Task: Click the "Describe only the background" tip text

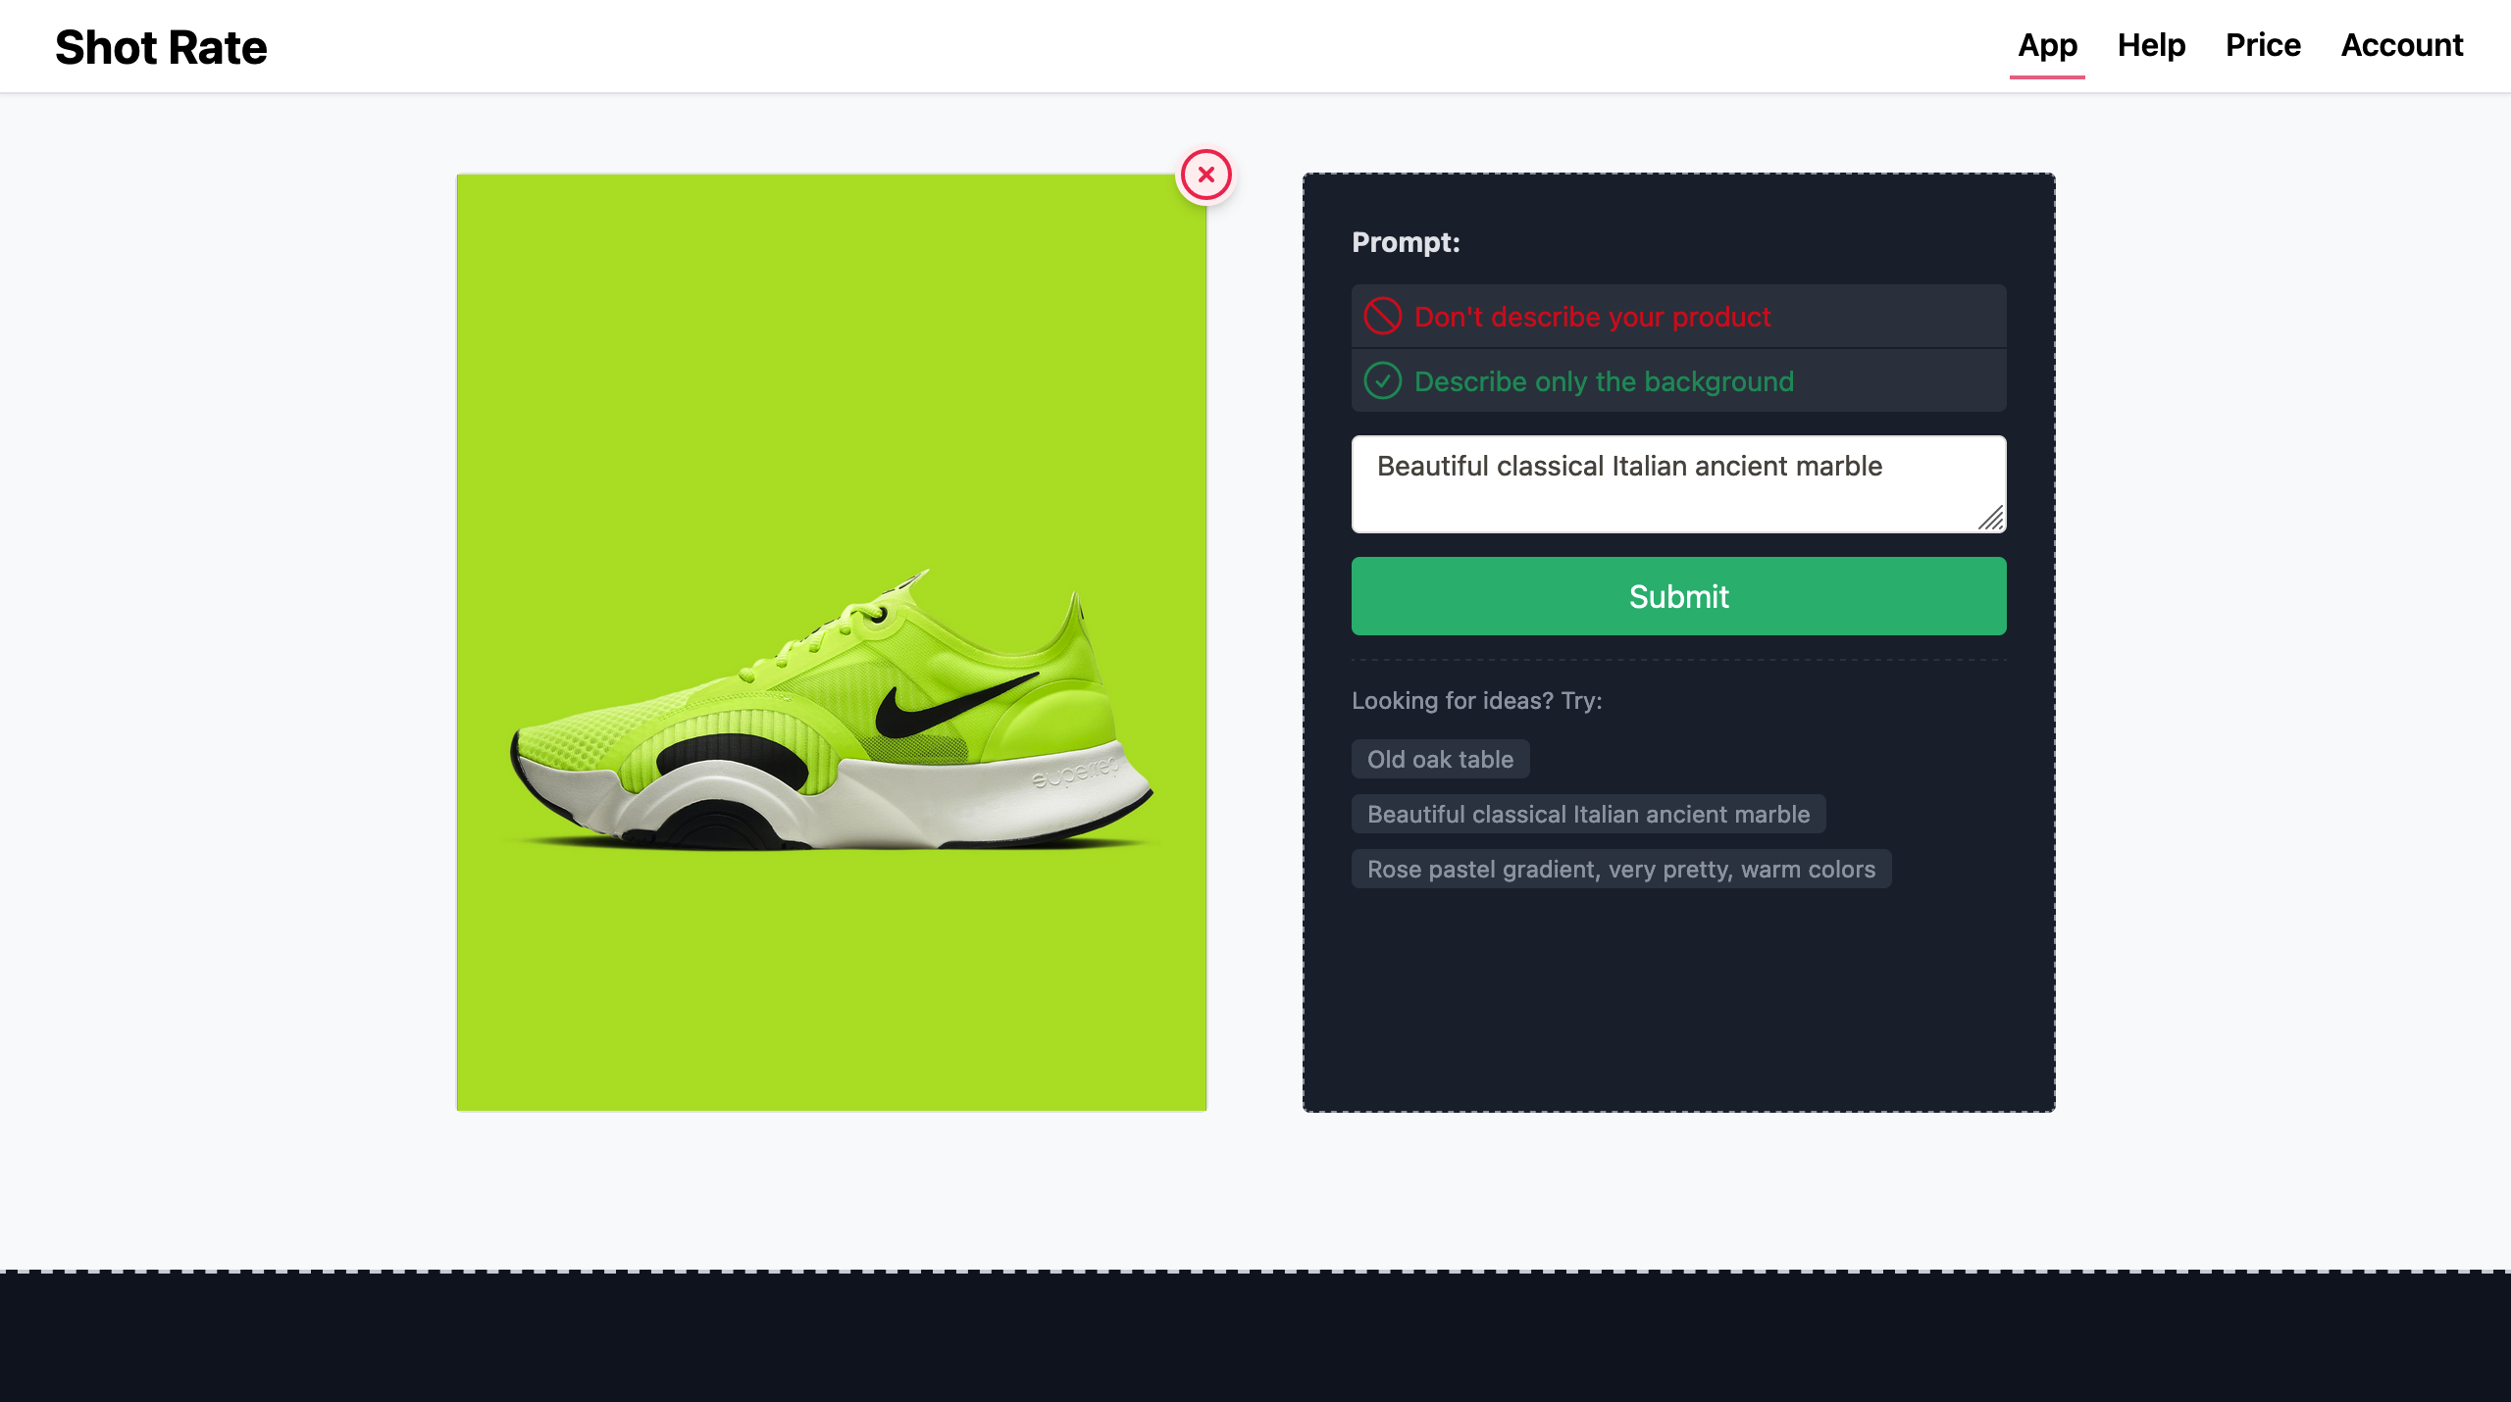Action: pos(1604,381)
